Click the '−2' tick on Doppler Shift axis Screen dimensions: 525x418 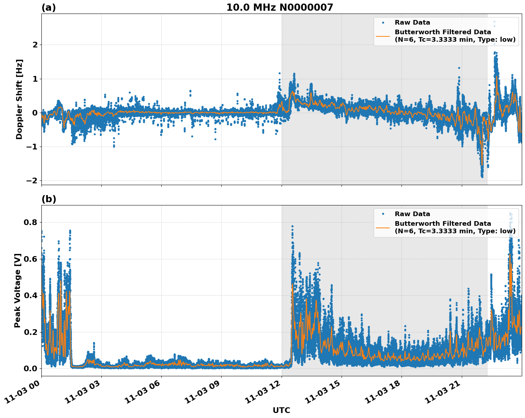point(32,181)
